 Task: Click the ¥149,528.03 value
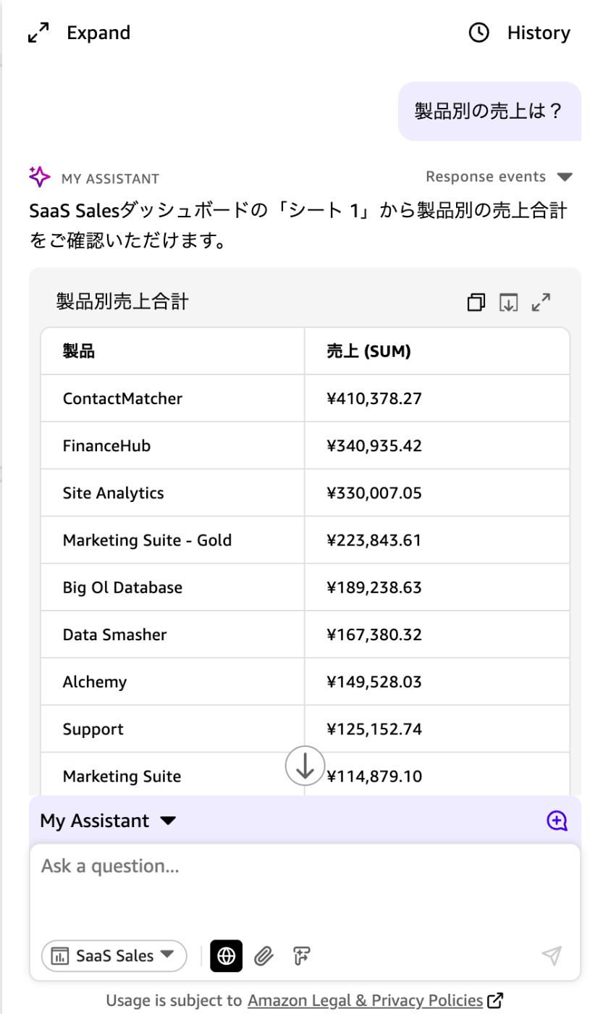click(x=374, y=682)
